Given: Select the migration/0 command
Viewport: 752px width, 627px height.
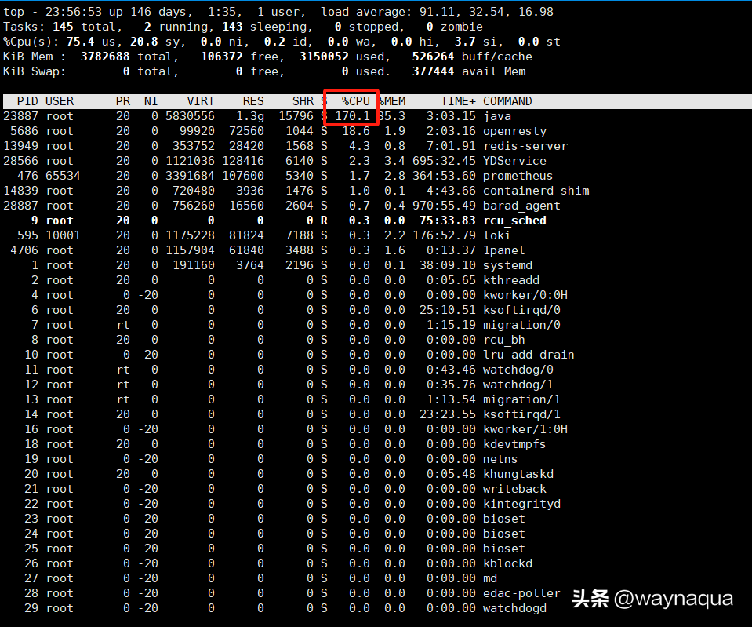Looking at the screenshot, I should tap(521, 325).
